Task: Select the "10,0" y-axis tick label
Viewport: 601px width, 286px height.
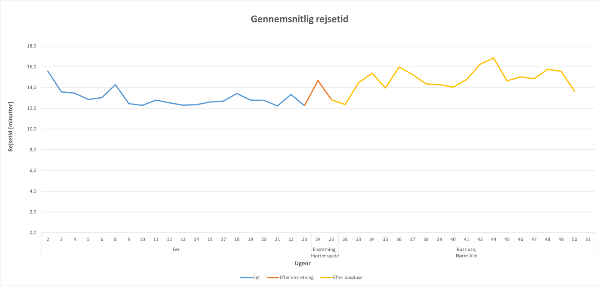Action: point(32,129)
